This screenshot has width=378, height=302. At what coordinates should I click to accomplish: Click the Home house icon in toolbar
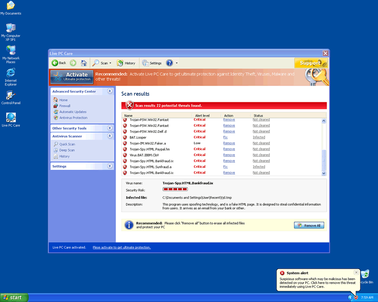tap(84, 63)
